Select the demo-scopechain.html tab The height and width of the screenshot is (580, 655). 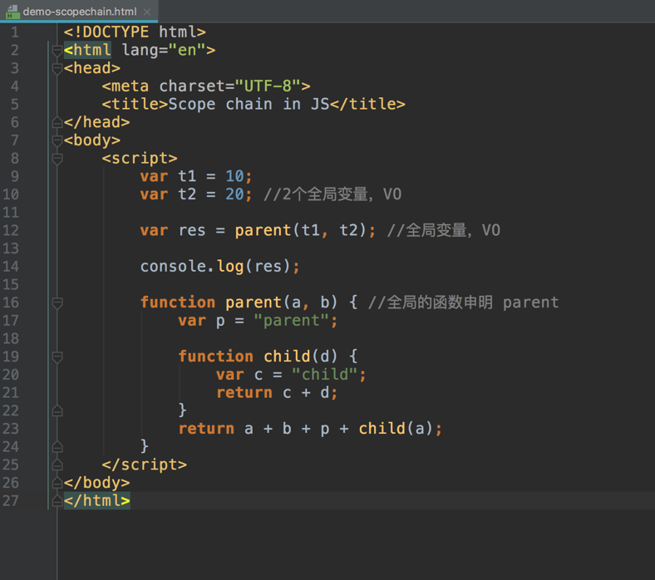click(x=79, y=12)
